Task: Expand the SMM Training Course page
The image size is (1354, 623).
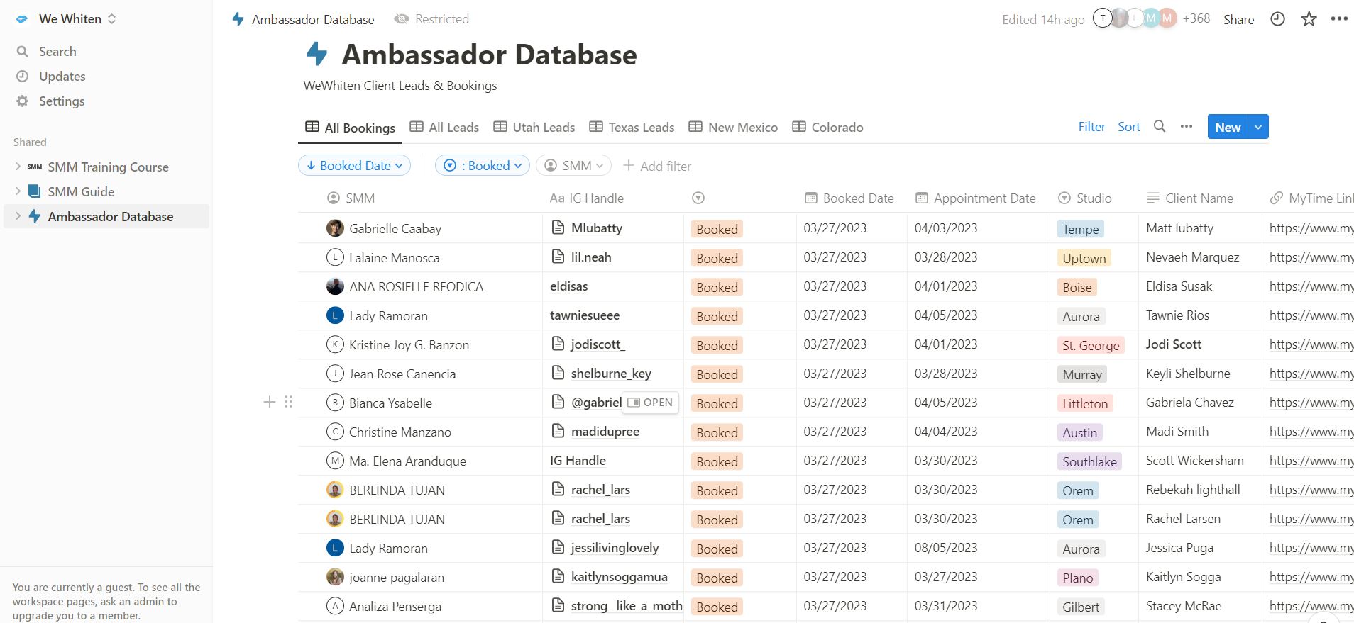Action: [x=18, y=167]
